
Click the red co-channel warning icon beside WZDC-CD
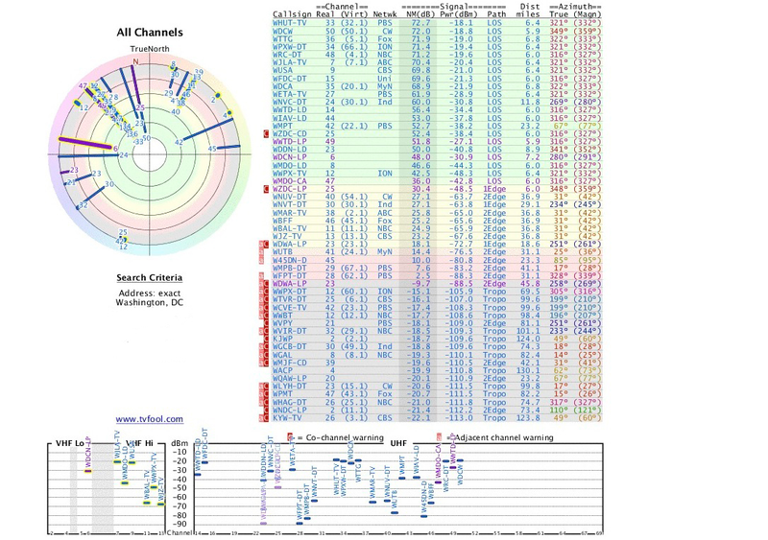(266, 133)
